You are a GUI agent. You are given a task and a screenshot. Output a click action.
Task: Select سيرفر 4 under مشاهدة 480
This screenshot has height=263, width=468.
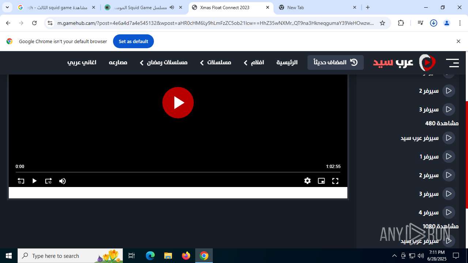(437, 212)
